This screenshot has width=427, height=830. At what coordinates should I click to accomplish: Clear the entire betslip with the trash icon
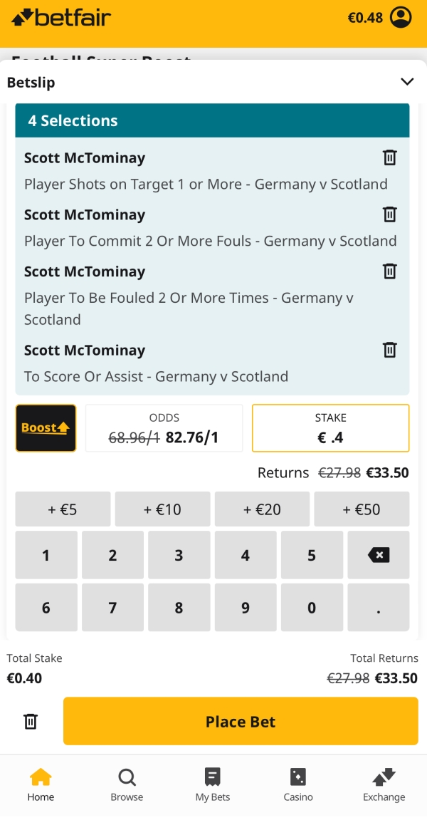click(30, 721)
